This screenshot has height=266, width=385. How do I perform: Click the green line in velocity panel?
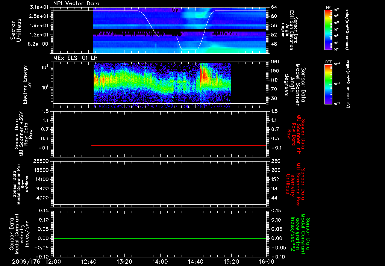[x=160, y=238]
